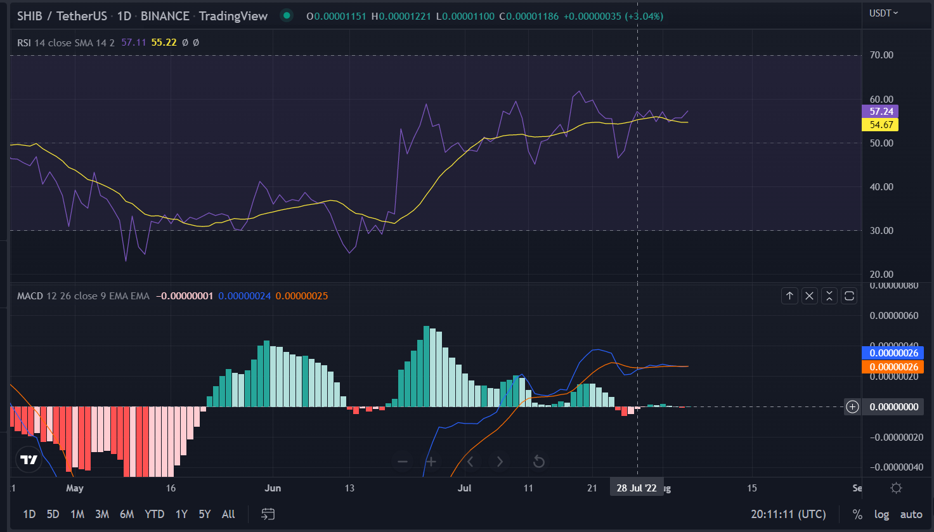Viewport: 934px width, 532px height.
Task: Click the Jun label on the time axis
Action: pos(273,488)
